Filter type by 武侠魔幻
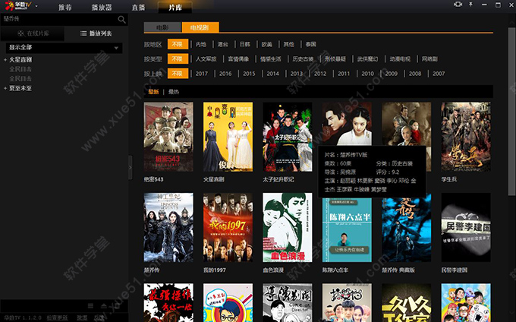This screenshot has width=516, height=322. 367,59
